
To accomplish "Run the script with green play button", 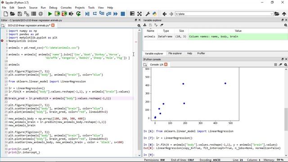I will [x=50, y=14].
